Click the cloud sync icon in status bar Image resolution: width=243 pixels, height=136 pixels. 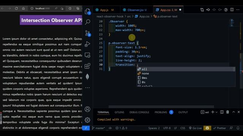[110, 128]
